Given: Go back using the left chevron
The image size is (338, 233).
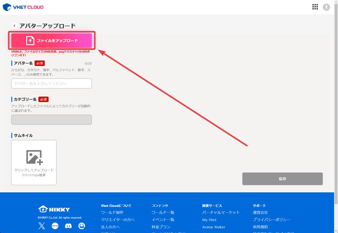Looking at the screenshot, I should click(x=14, y=26).
